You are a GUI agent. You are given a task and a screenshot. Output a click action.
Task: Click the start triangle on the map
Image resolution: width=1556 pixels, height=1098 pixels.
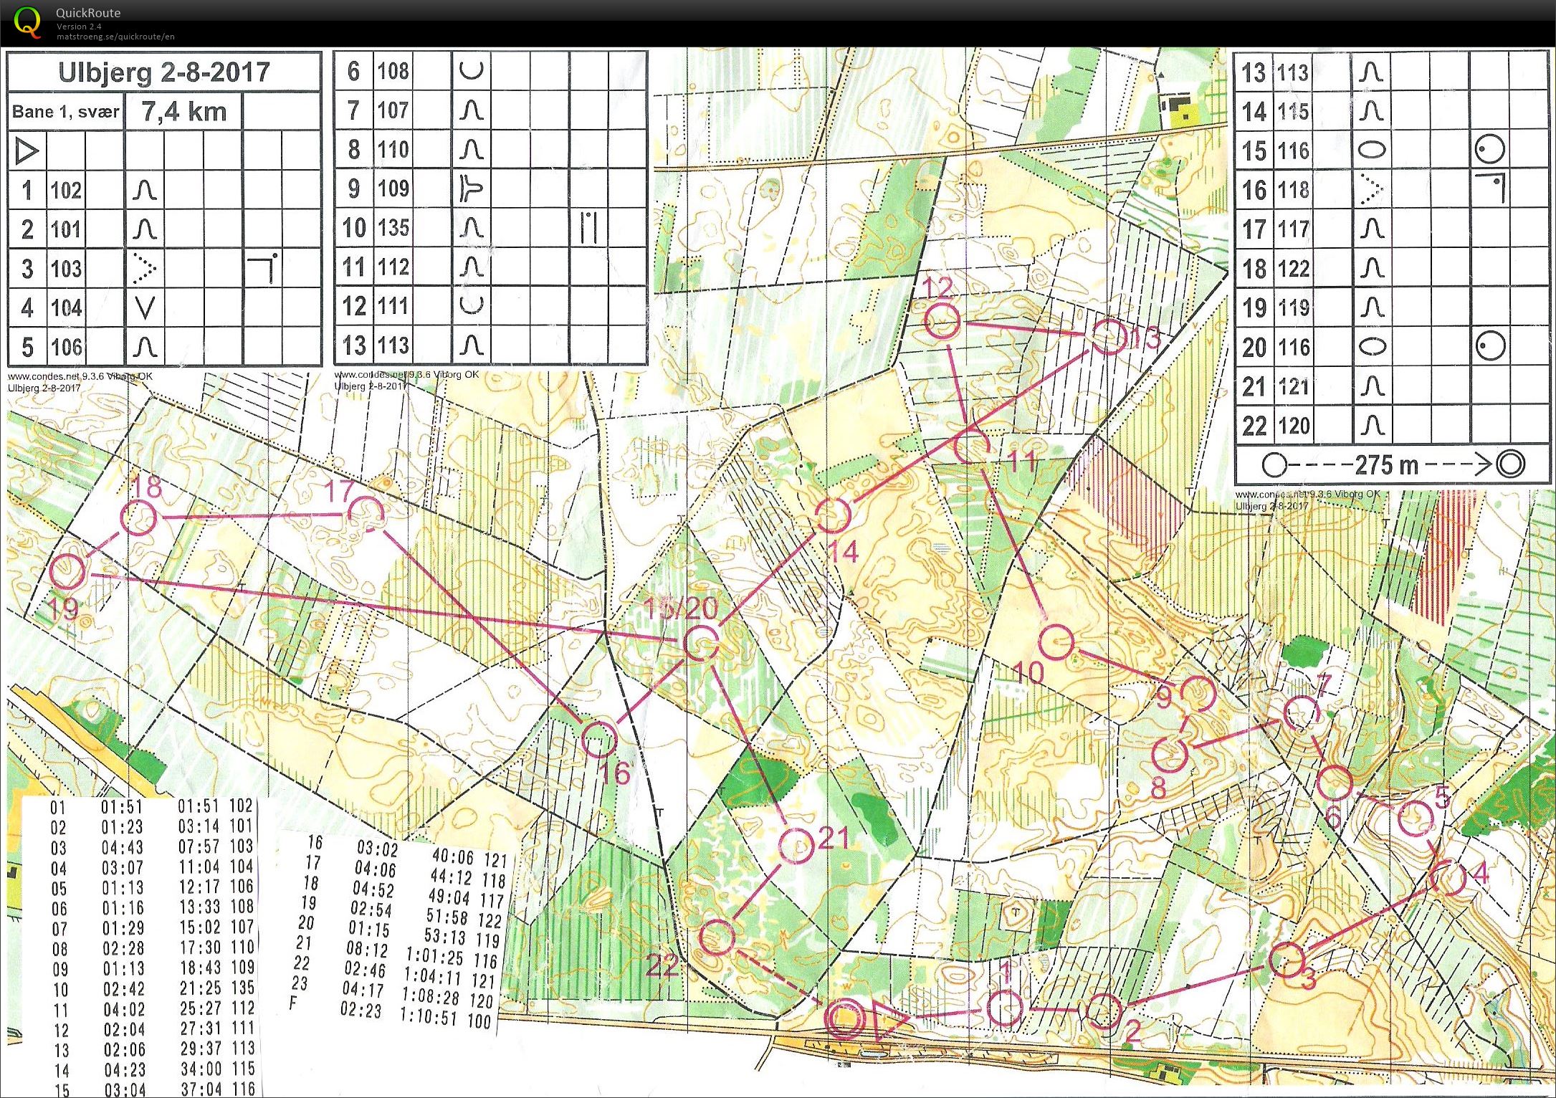pyautogui.click(x=889, y=1019)
